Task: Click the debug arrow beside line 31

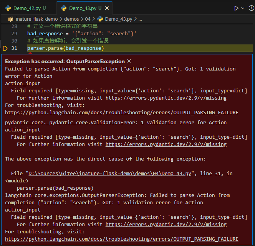Action: pos(5,48)
